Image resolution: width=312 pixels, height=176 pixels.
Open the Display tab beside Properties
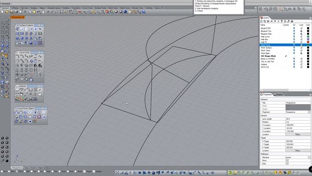(278, 94)
